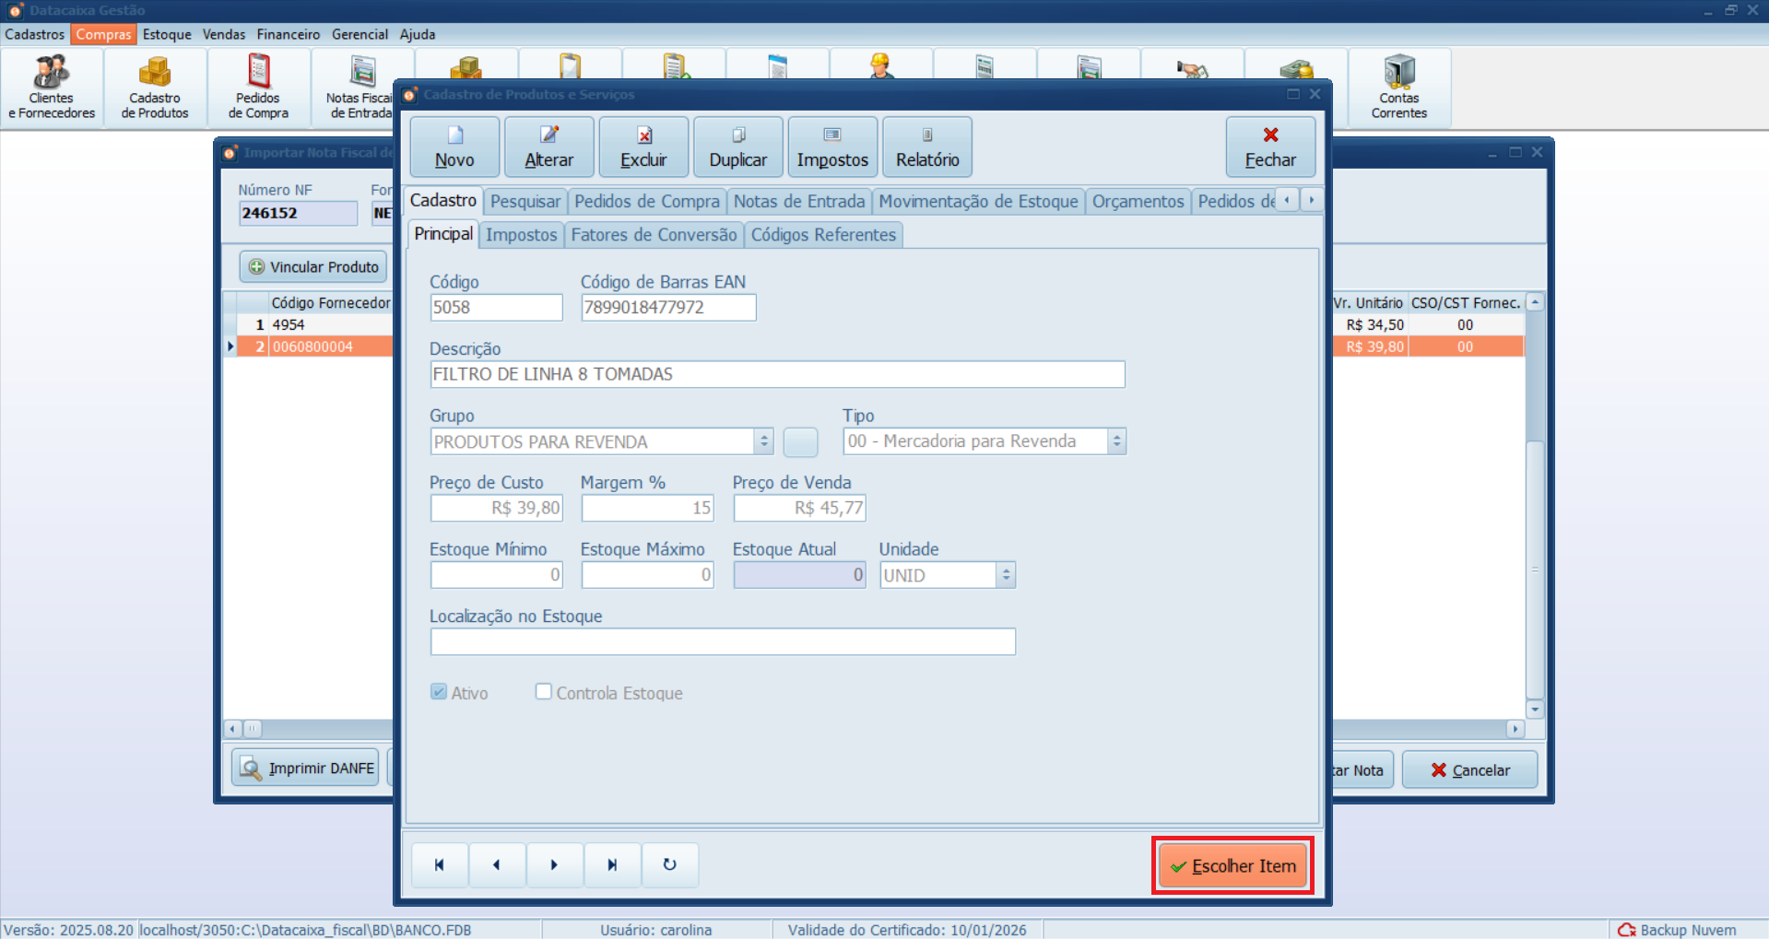Click the Escolher Item button
Viewport: 1769px width, 939px height.
(x=1232, y=864)
